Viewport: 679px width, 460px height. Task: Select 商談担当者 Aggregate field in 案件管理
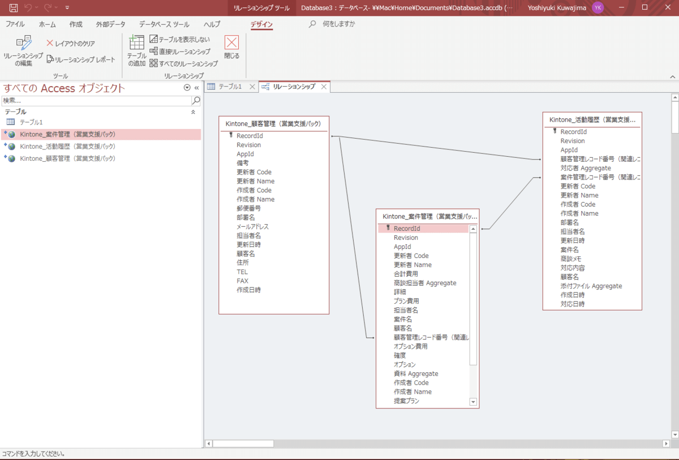pyautogui.click(x=425, y=283)
